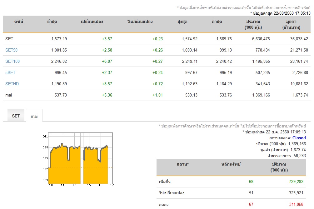Click mai change value +5.36
This screenshot has height=209, width=314.
(x=107, y=95)
